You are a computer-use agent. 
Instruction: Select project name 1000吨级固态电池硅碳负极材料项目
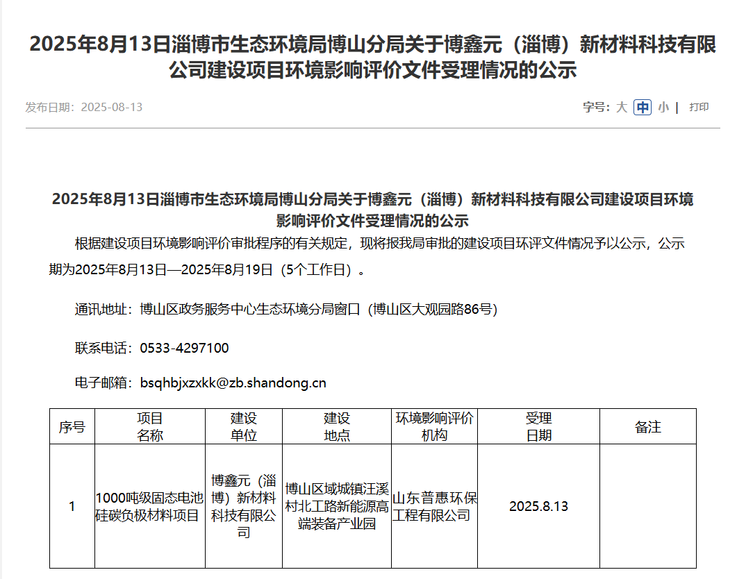pyautogui.click(x=150, y=506)
